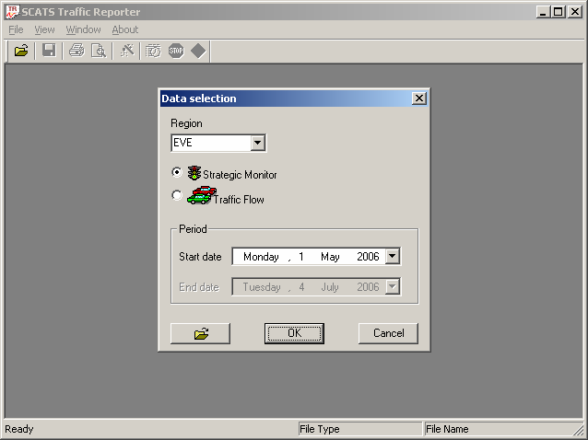Click the Ready status bar text
The image size is (588, 440).
(x=19, y=429)
